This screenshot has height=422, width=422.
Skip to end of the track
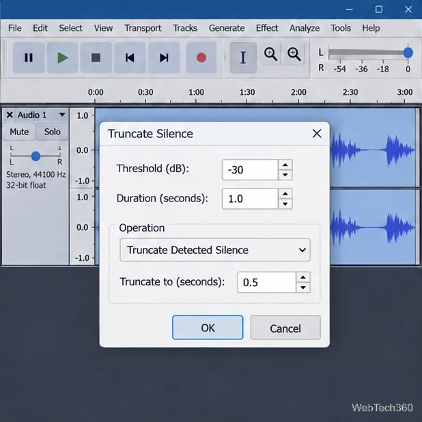pos(164,57)
